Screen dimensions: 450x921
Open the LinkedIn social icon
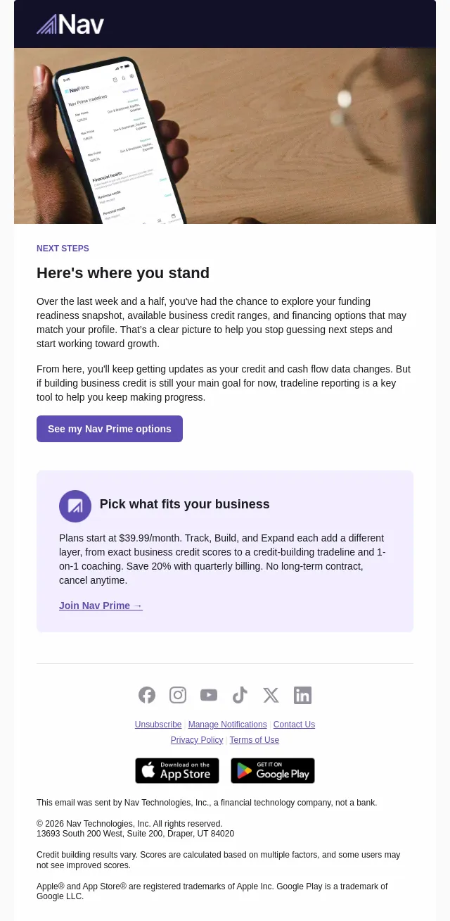pos(302,695)
